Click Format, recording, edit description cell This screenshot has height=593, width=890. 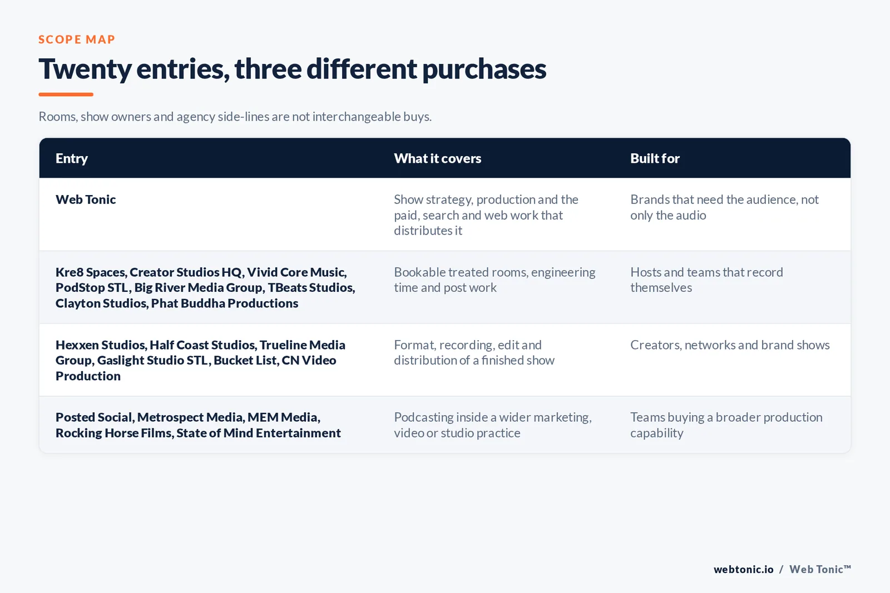point(474,352)
